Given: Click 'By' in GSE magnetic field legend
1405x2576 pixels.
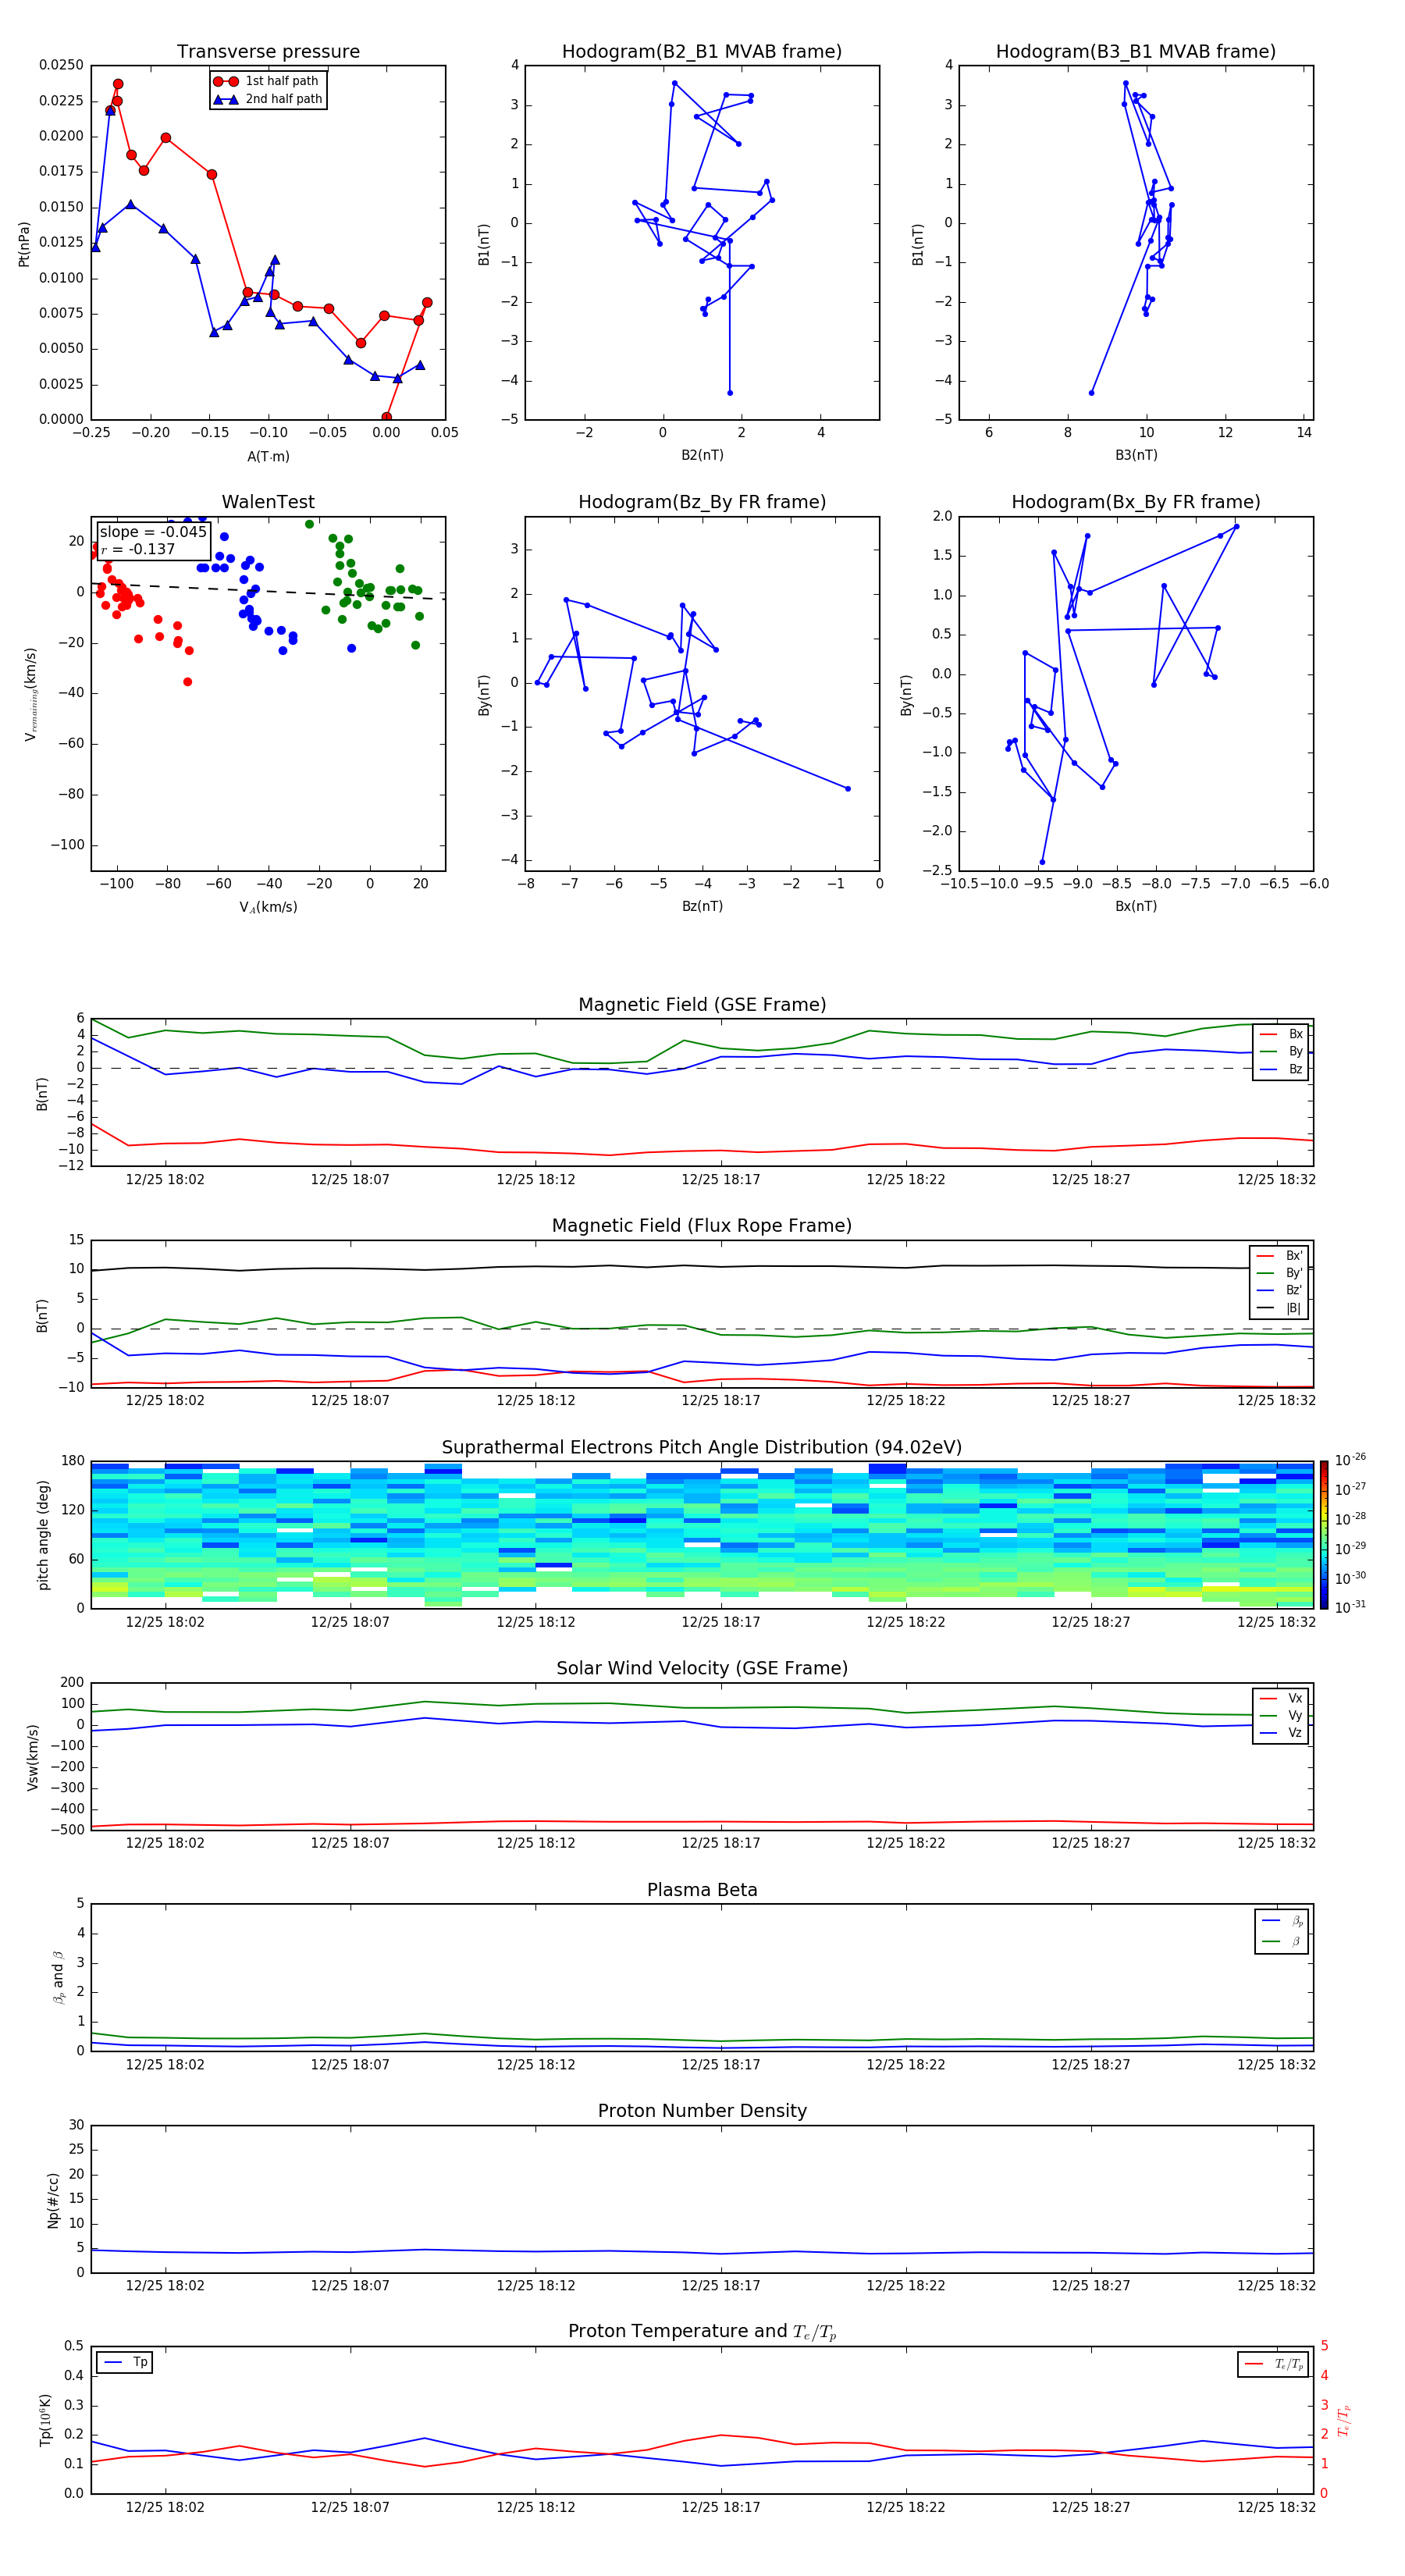Looking at the screenshot, I should [1281, 1051].
